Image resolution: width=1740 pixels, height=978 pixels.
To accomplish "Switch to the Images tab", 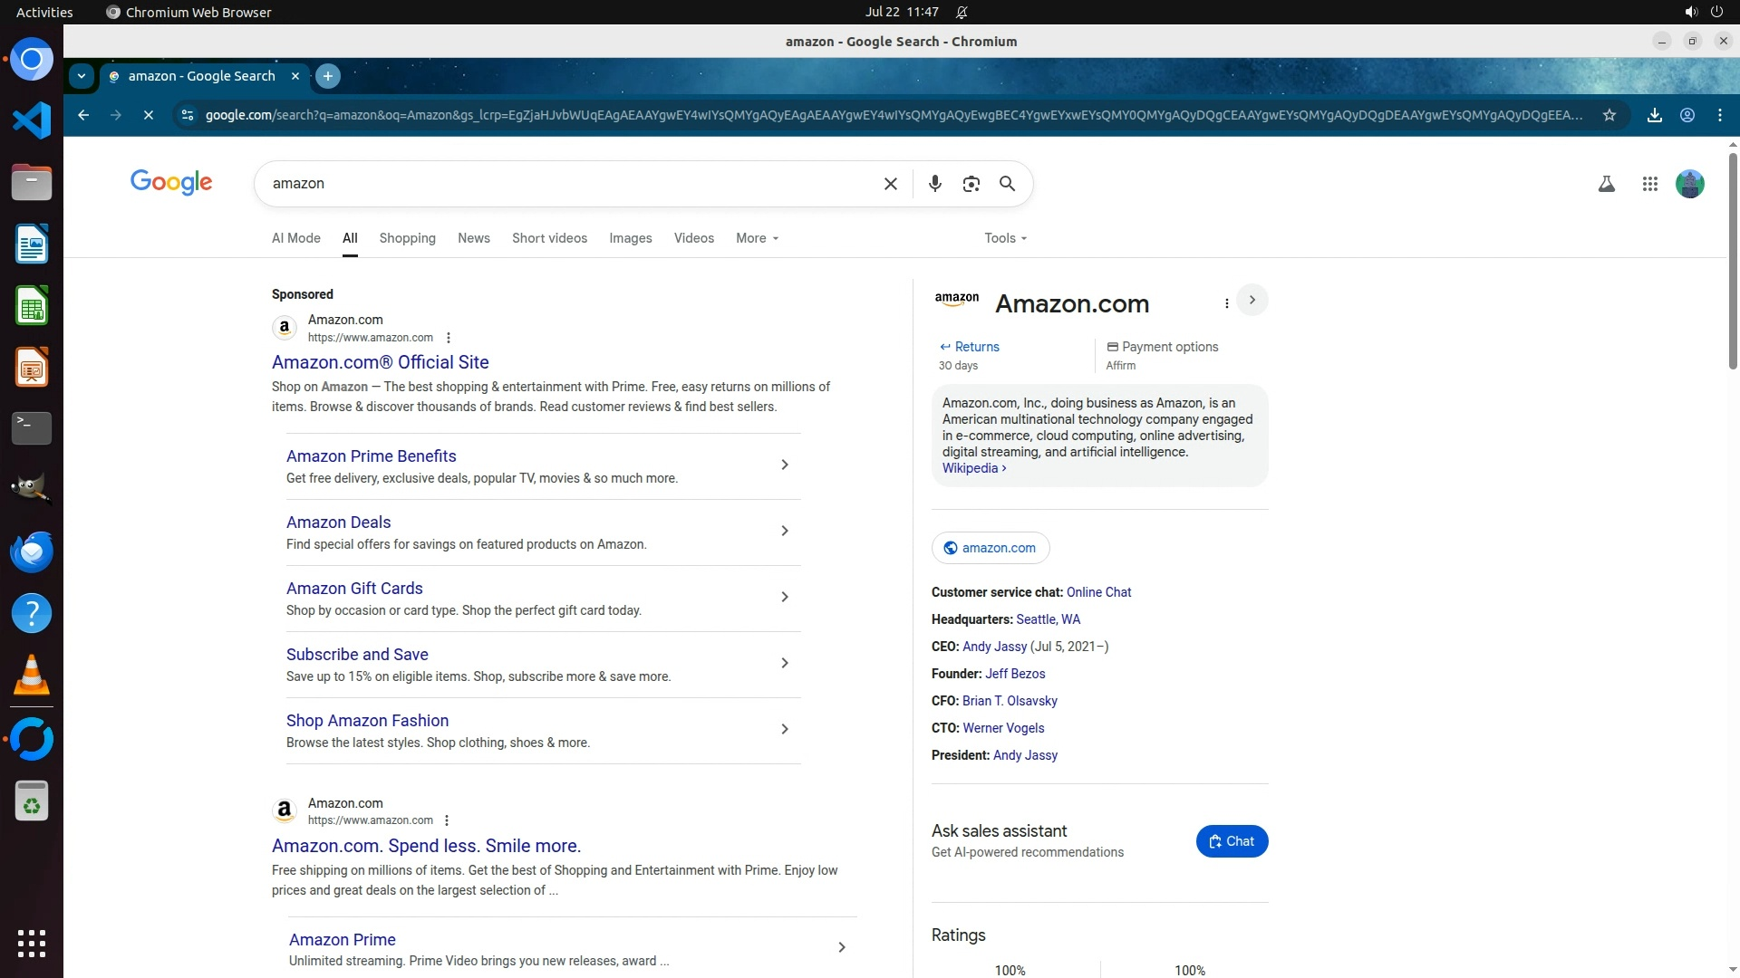I will tap(630, 238).
